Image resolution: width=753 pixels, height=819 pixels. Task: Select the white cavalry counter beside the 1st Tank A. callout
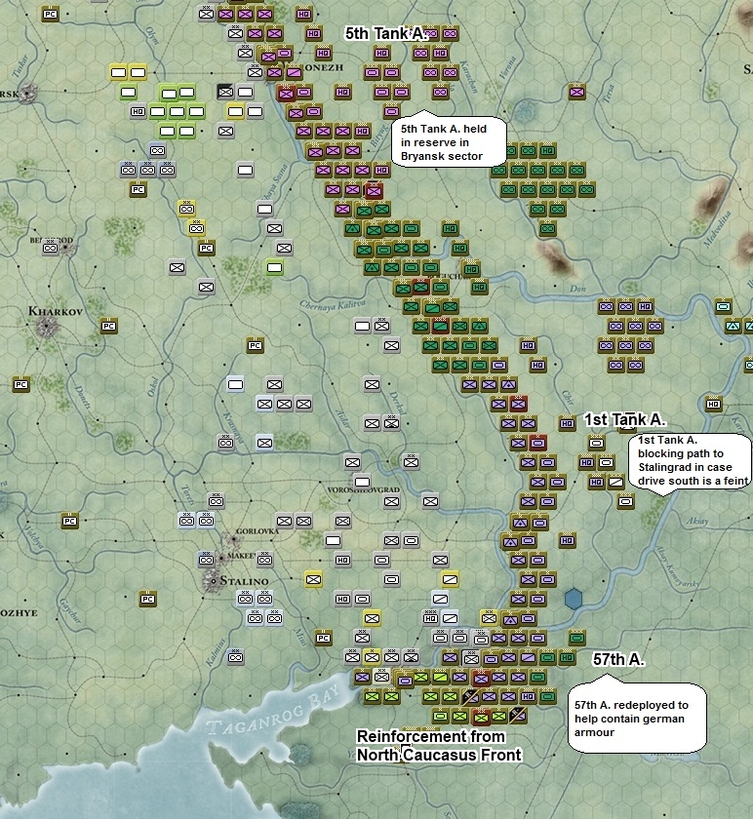point(615,482)
